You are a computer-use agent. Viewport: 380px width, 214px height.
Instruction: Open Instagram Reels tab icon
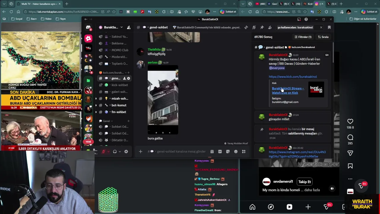(x=289, y=207)
